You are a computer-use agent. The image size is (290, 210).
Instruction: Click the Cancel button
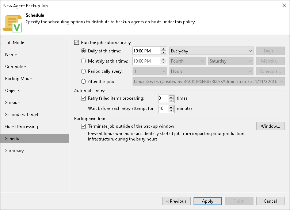point(270,201)
